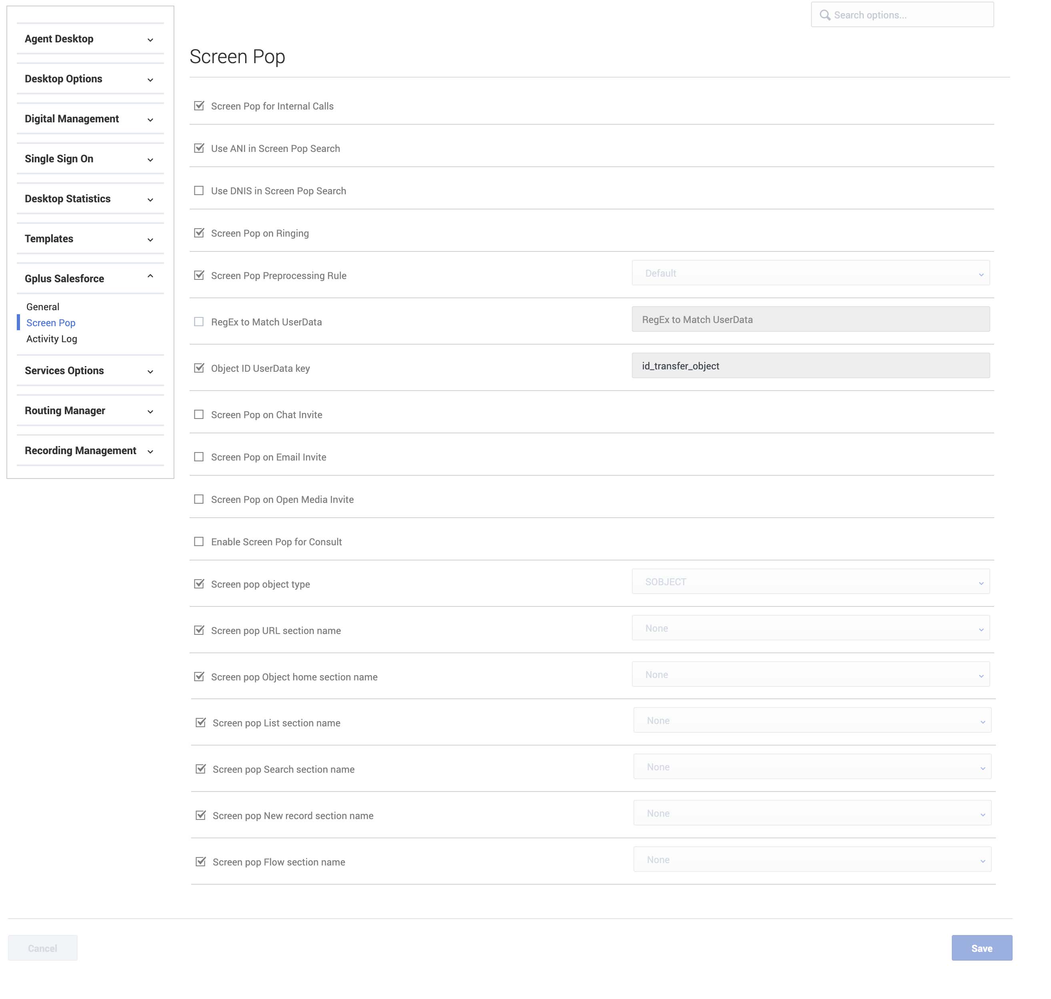Expand Digital Management via its chevron
Image resolution: width=1051 pixels, height=999 pixels.
(150, 120)
